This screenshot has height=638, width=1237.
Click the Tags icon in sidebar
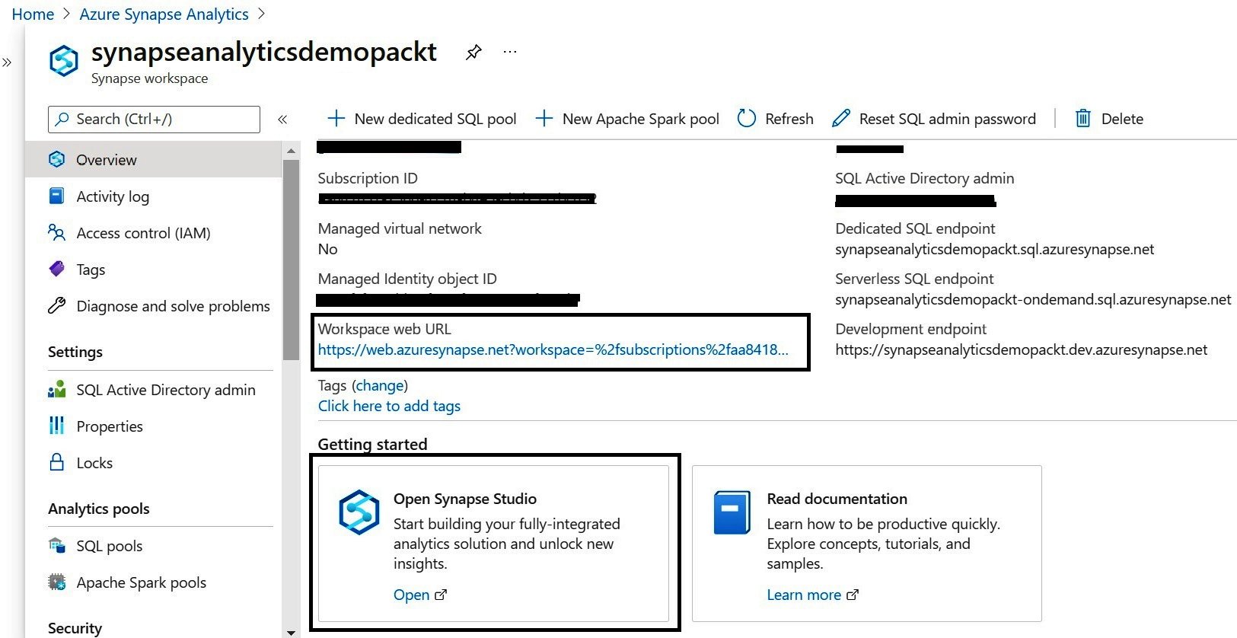pos(57,269)
